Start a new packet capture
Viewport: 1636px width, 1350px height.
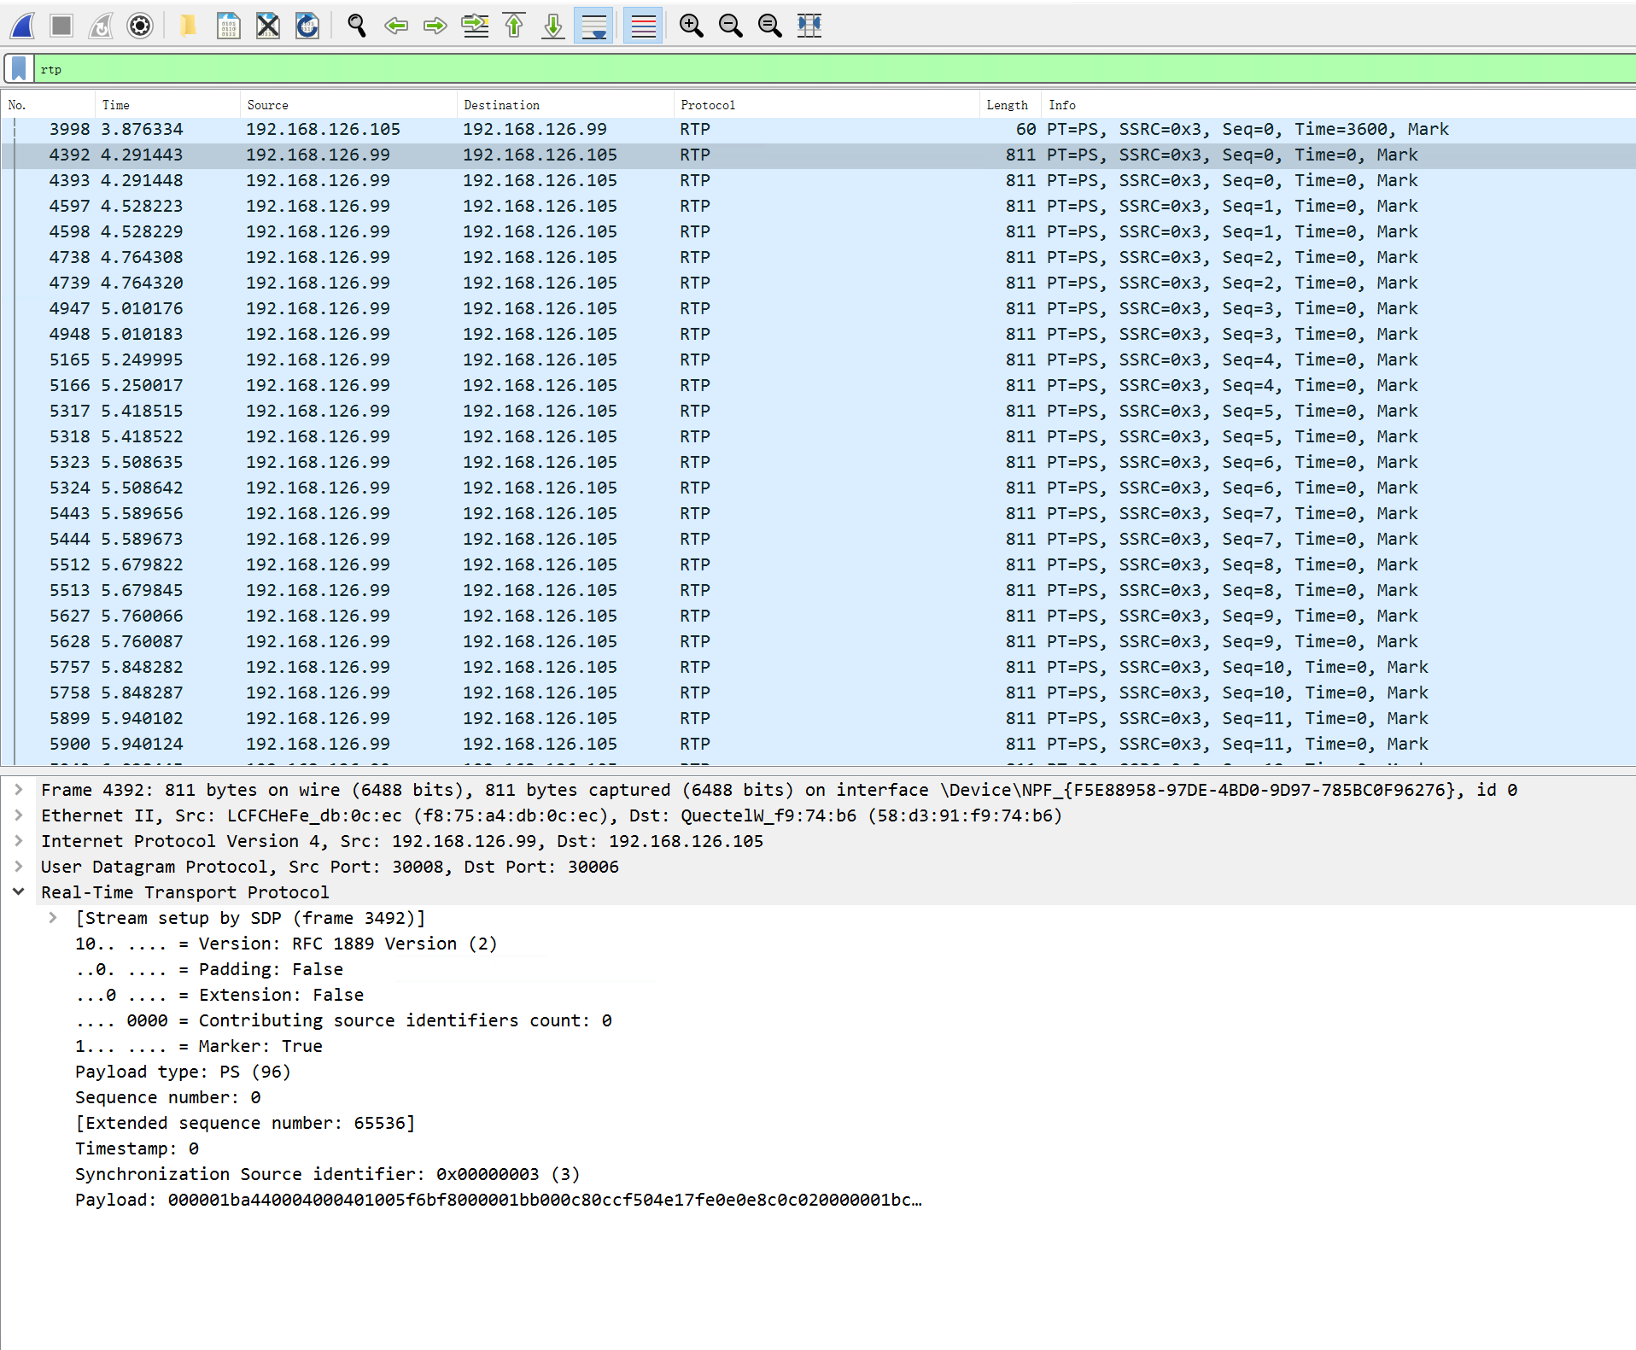click(x=22, y=26)
